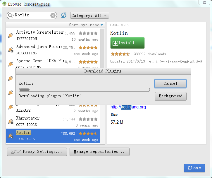This screenshot has width=212, height=178.
Task: Select the KAnnotator plugin row
Action: coord(53,121)
